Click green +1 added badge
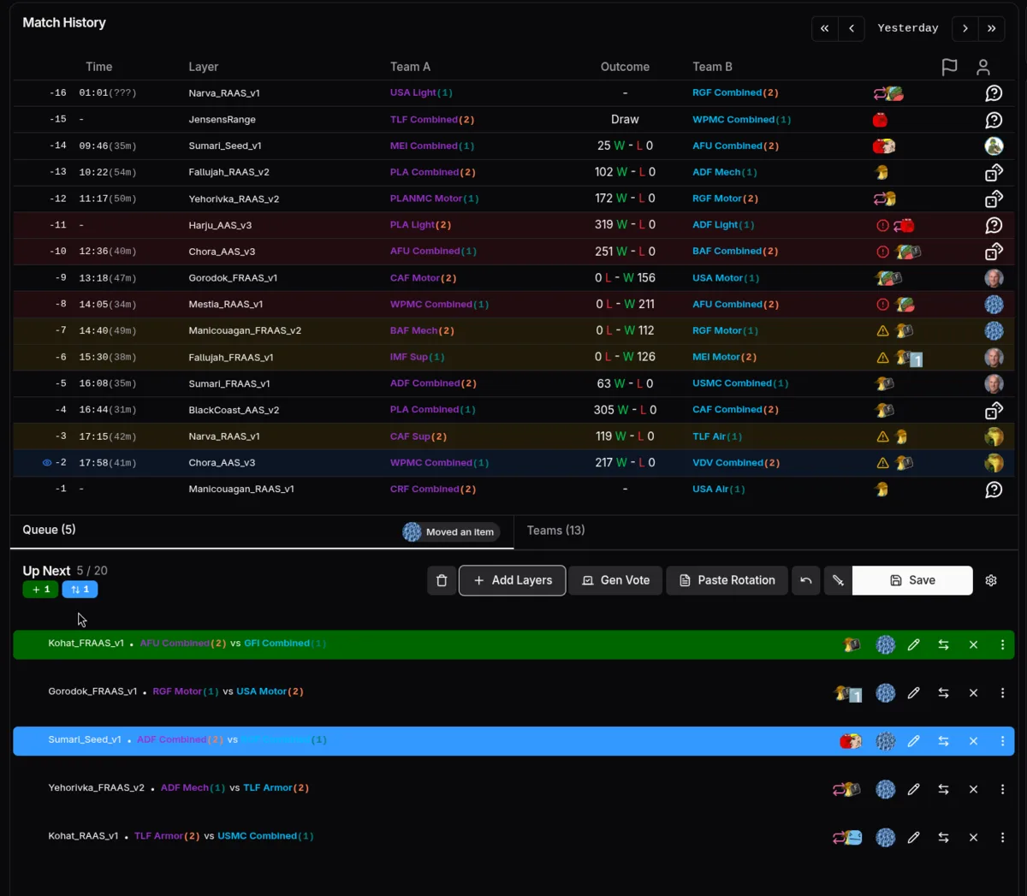This screenshot has height=896, width=1027. click(40, 590)
